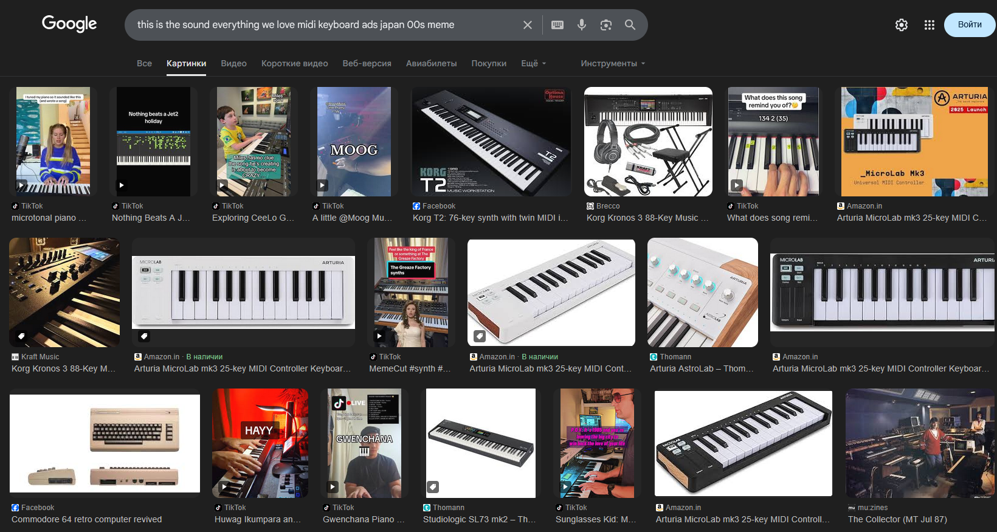Play icon on the MOOG video
Screen dimensions: 997x532
[323, 185]
